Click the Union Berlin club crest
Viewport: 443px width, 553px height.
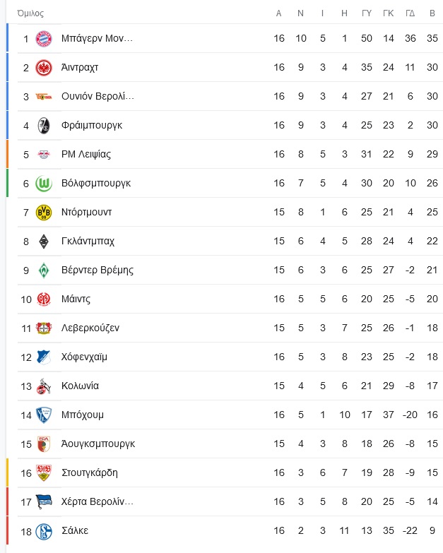coord(44,97)
